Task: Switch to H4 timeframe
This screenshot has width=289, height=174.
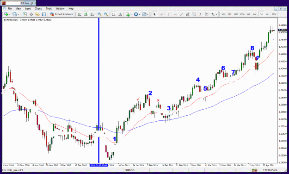Action: 255,14
